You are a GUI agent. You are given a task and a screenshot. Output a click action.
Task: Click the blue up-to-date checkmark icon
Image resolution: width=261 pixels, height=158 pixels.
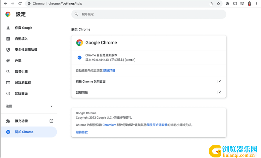point(80,58)
